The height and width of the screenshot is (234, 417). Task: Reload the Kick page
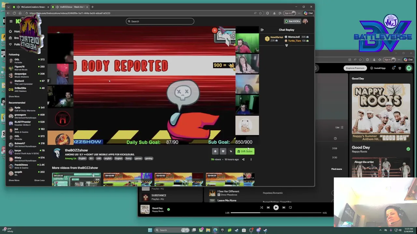14,13
